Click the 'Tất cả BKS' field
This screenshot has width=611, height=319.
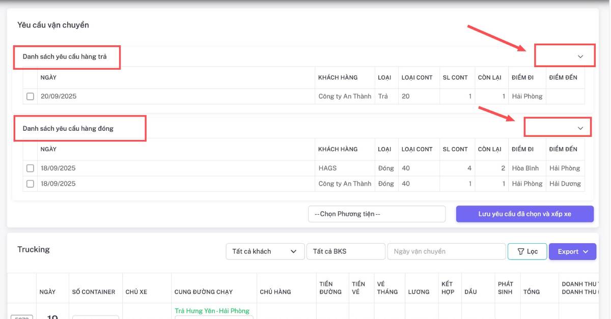tap(345, 251)
